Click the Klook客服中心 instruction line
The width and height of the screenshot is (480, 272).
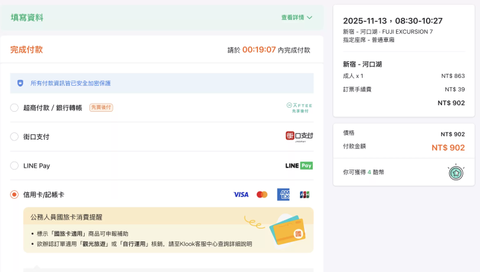click(144, 244)
